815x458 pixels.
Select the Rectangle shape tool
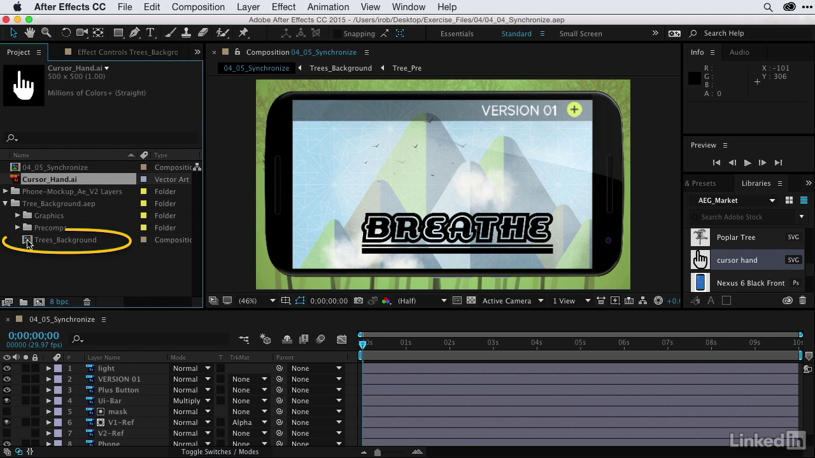click(x=118, y=33)
